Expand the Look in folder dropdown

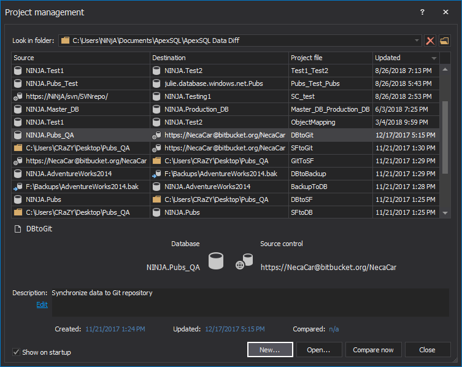pyautogui.click(x=417, y=41)
